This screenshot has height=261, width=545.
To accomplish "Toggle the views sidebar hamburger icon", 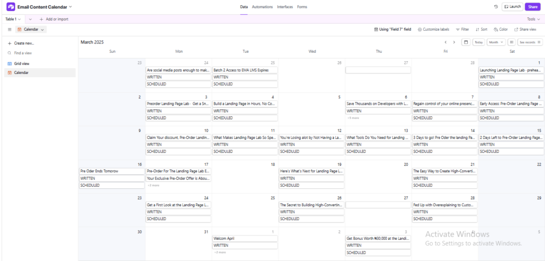I will (9, 30).
